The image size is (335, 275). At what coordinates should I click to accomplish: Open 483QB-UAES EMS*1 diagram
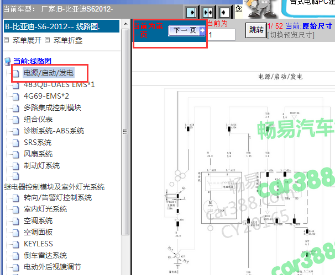pyautogui.click(x=59, y=84)
